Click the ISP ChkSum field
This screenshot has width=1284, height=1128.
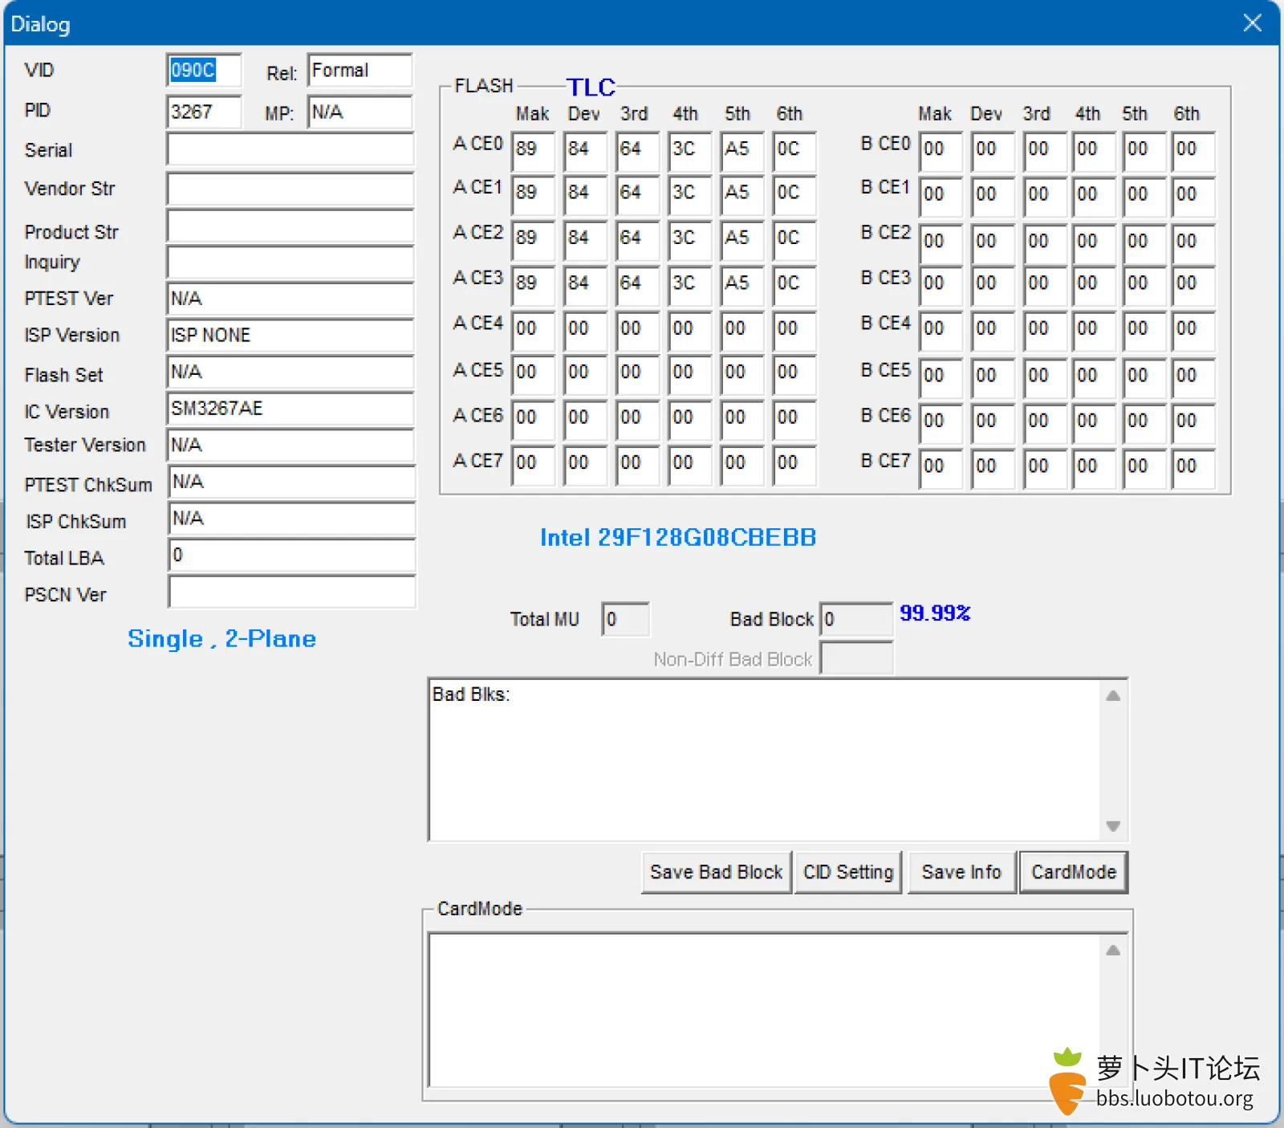pyautogui.click(x=292, y=519)
